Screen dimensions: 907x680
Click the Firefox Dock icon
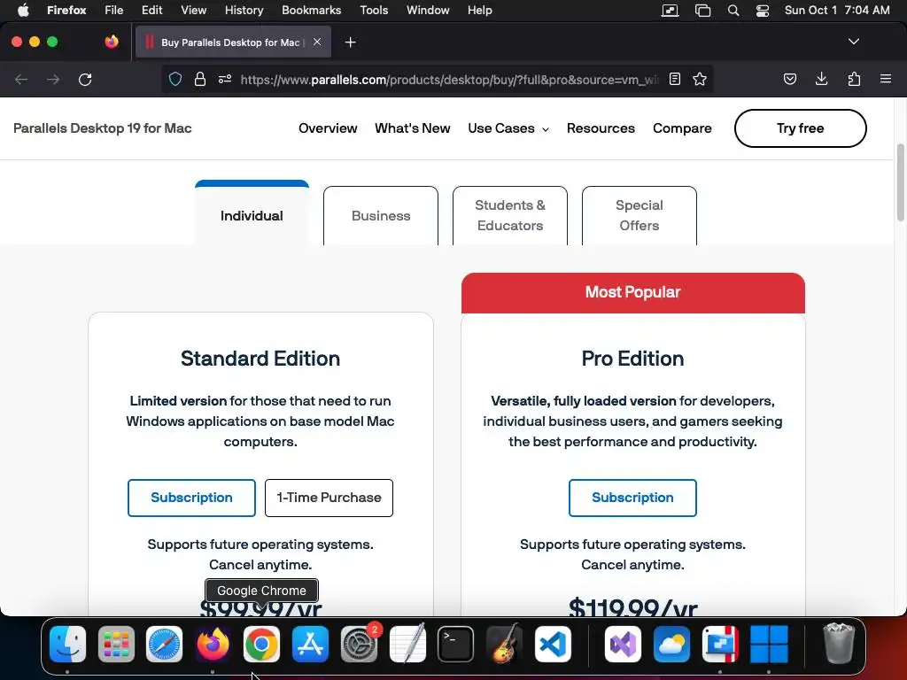213,644
